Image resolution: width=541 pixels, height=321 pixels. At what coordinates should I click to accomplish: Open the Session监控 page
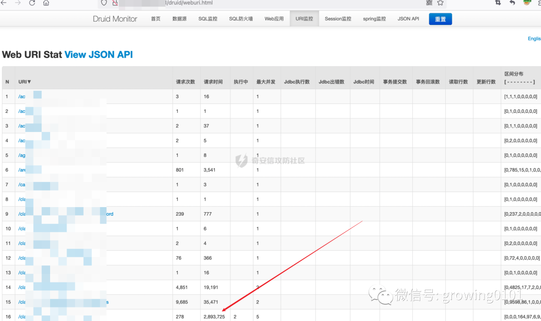[338, 19]
